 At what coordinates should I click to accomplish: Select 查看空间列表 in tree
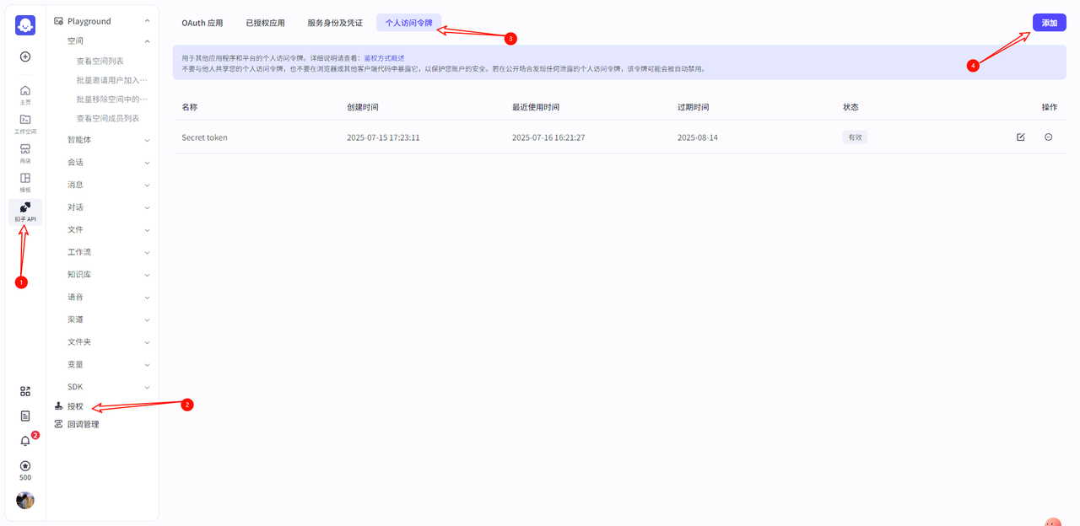[100, 61]
